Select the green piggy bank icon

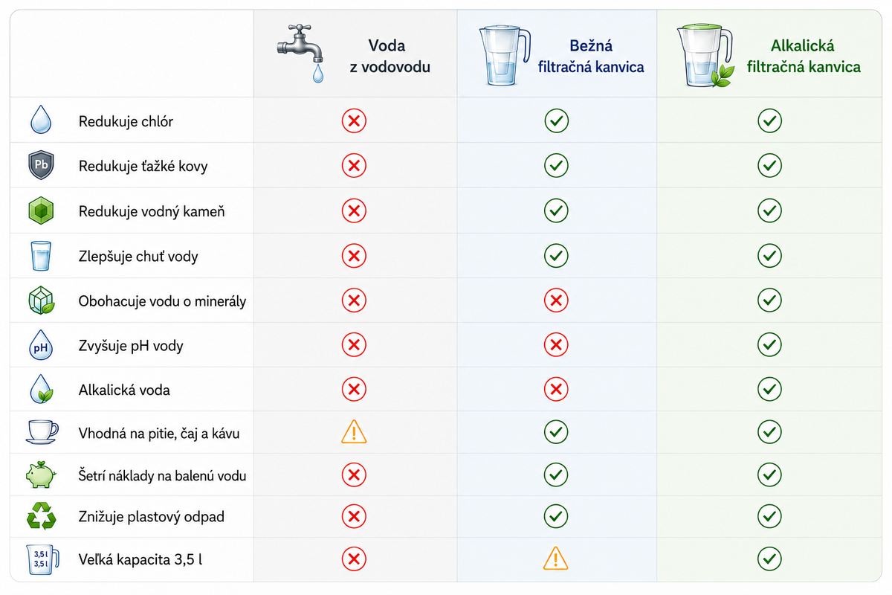[x=41, y=475]
